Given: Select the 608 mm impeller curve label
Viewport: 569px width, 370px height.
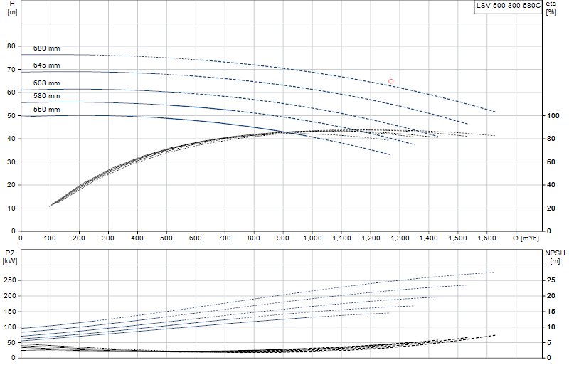Looking at the screenshot, I should click(46, 83).
